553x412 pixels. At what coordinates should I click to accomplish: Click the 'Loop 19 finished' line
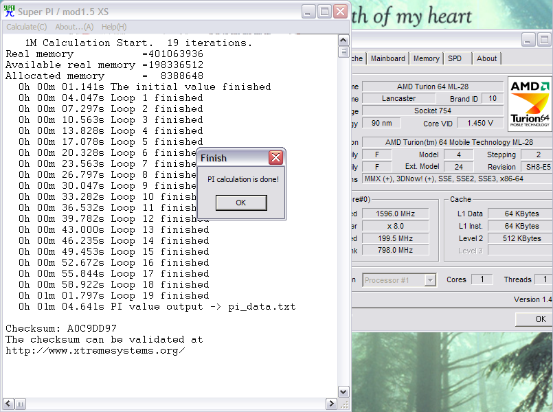113,296
